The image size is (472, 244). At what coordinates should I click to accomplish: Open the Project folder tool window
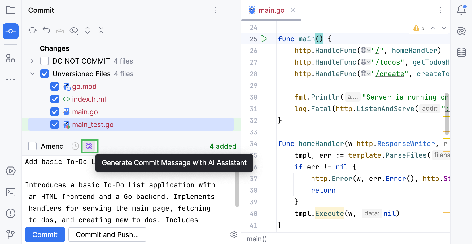coord(10,10)
